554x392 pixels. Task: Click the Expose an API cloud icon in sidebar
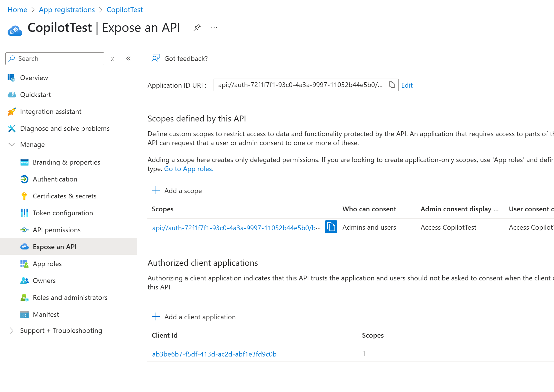point(25,247)
